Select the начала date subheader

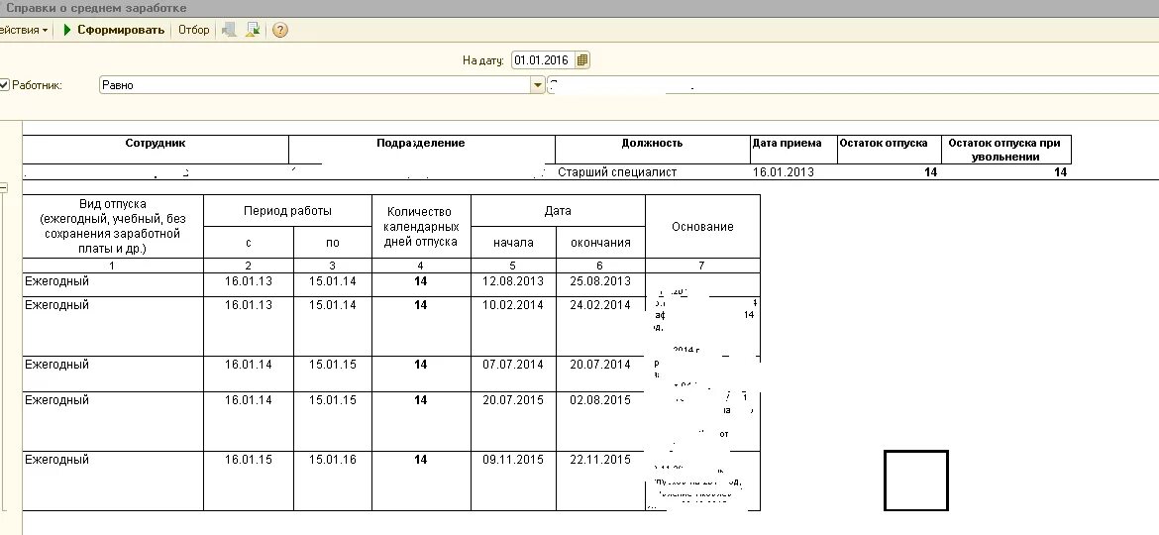(513, 243)
